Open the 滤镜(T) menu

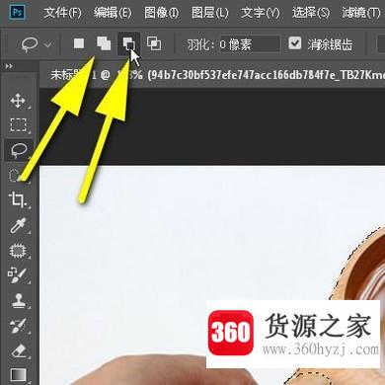(361, 13)
